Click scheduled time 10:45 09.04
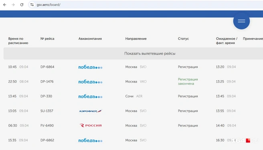This screenshot has height=150, width=263. click(x=18, y=67)
